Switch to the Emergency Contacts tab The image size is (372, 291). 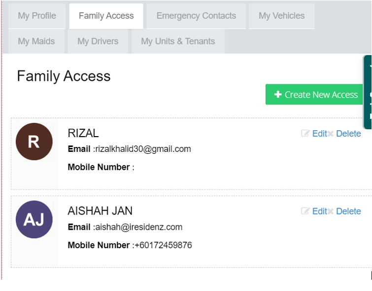196,16
